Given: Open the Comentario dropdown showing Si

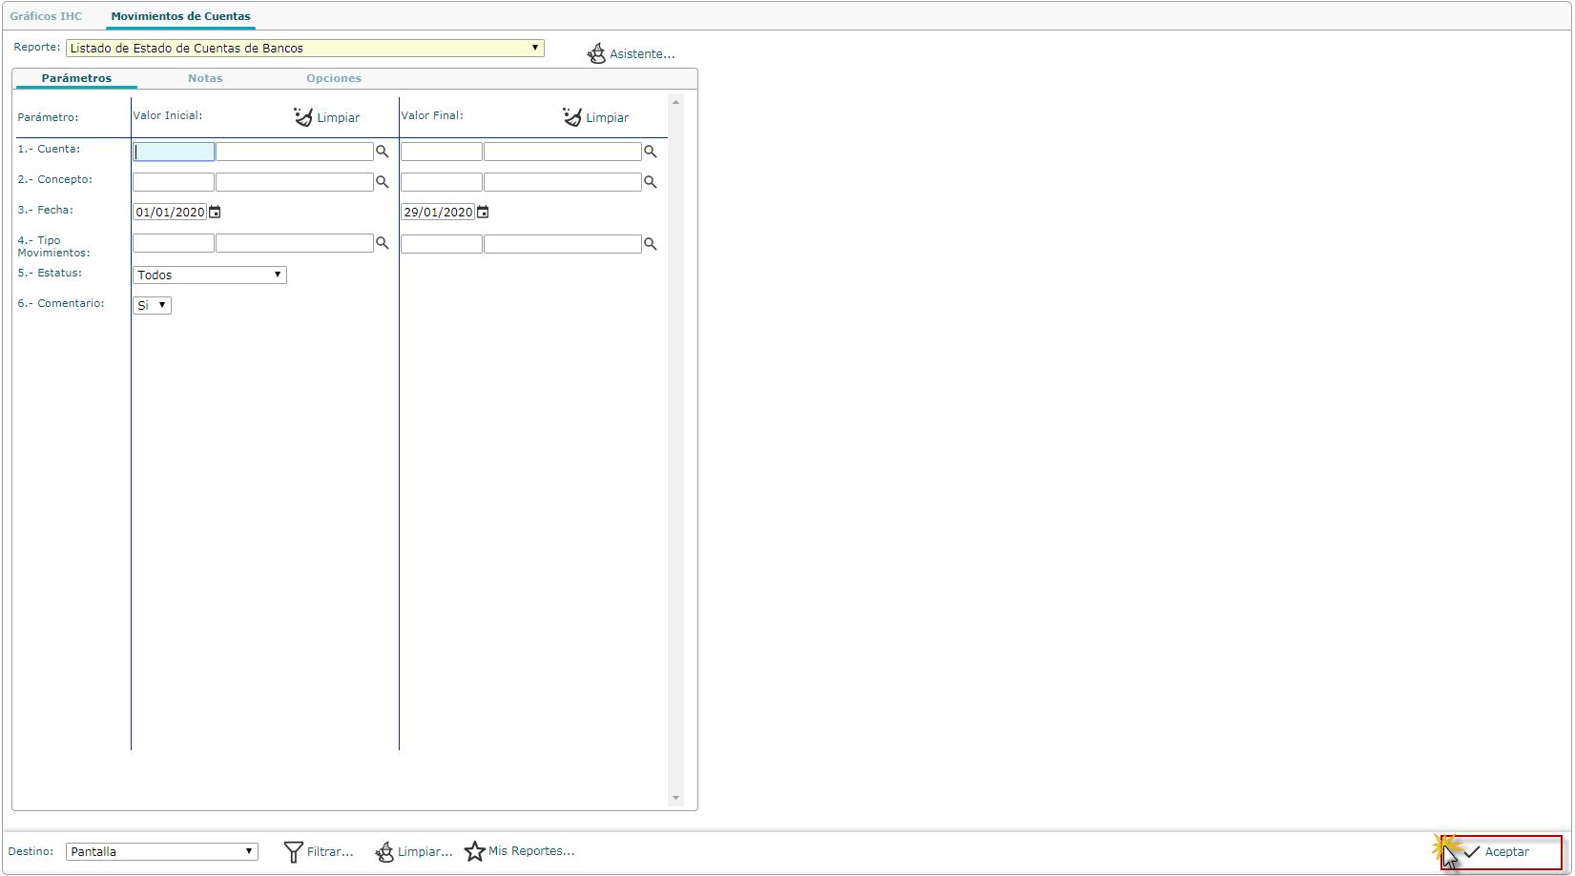Looking at the screenshot, I should point(152,305).
